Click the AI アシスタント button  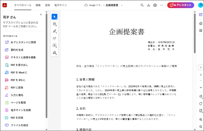tap(181, 5)
